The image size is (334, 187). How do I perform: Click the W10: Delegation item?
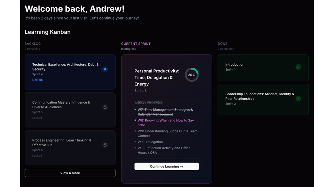(150, 142)
